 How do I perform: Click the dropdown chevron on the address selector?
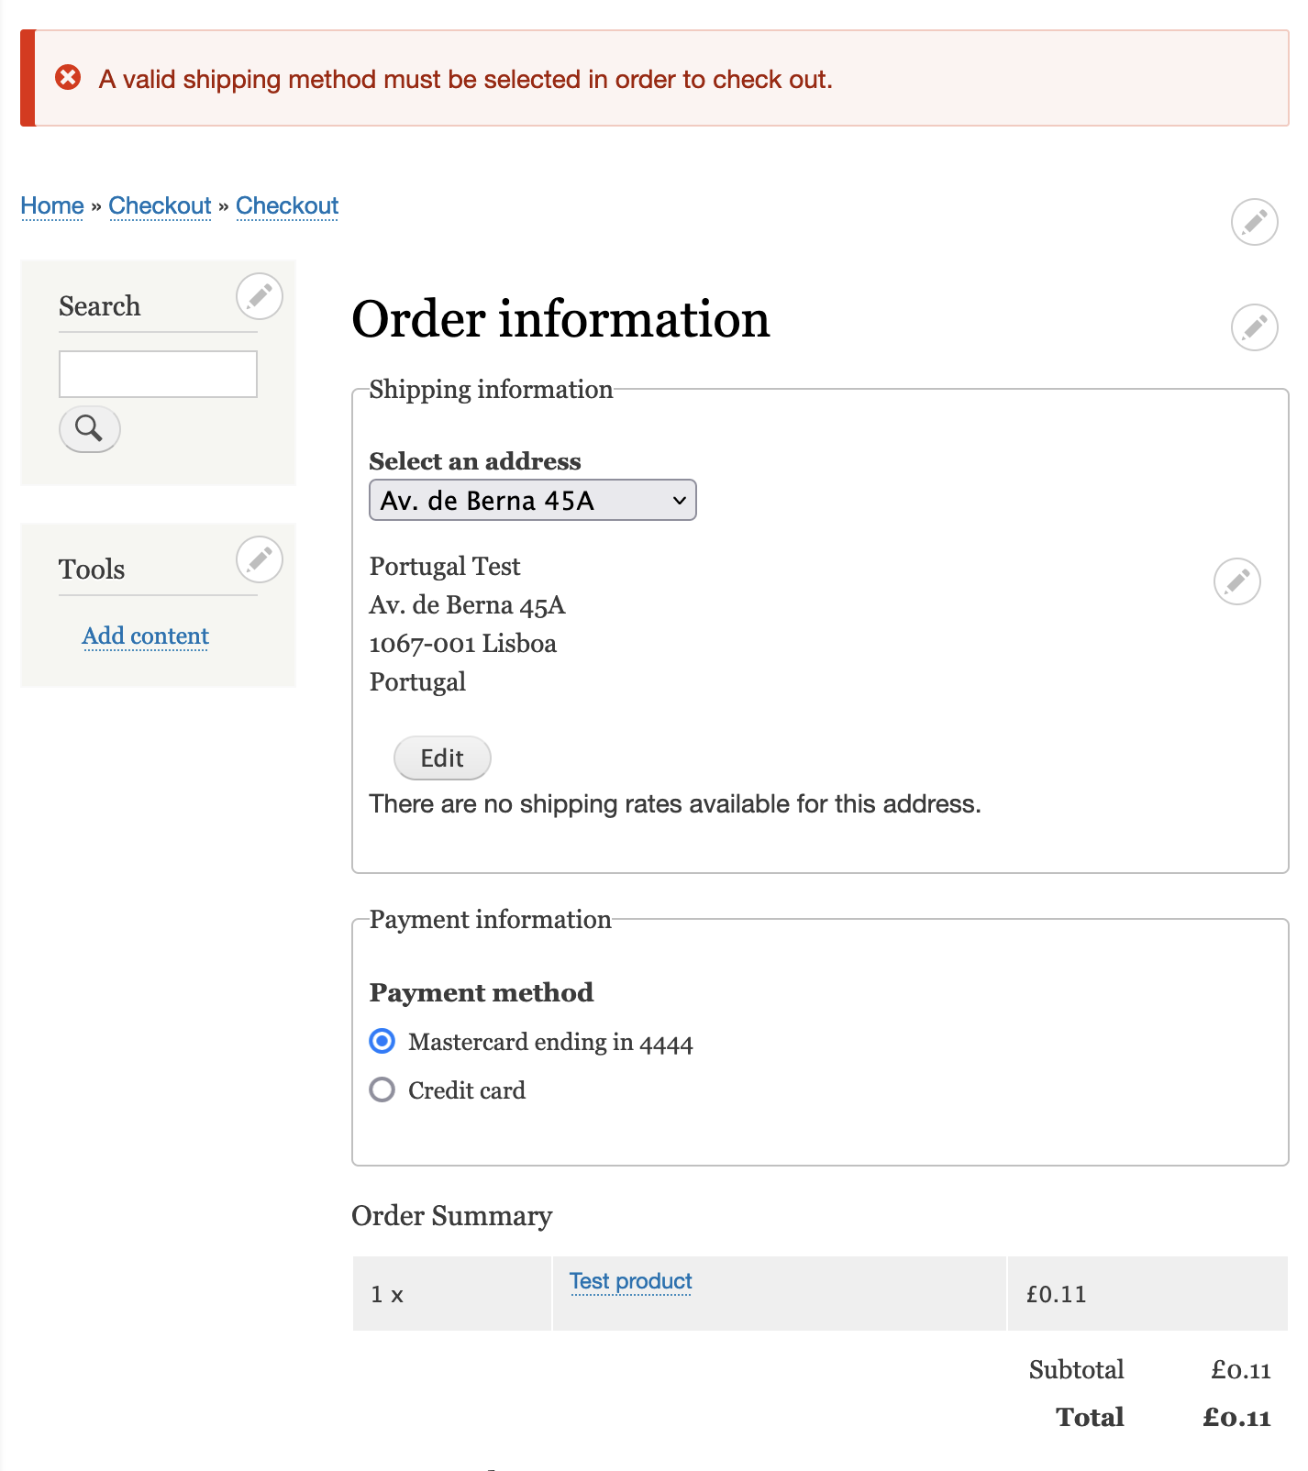click(678, 501)
